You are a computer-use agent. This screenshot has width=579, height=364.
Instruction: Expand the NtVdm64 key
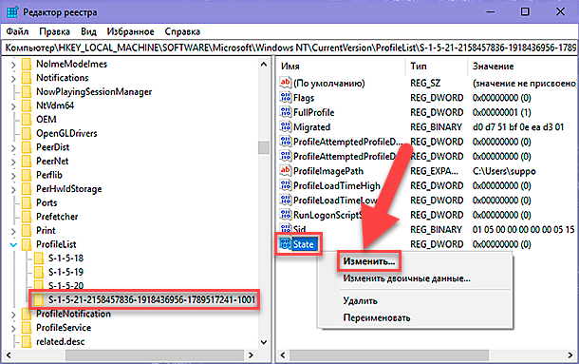pyautogui.click(x=13, y=106)
